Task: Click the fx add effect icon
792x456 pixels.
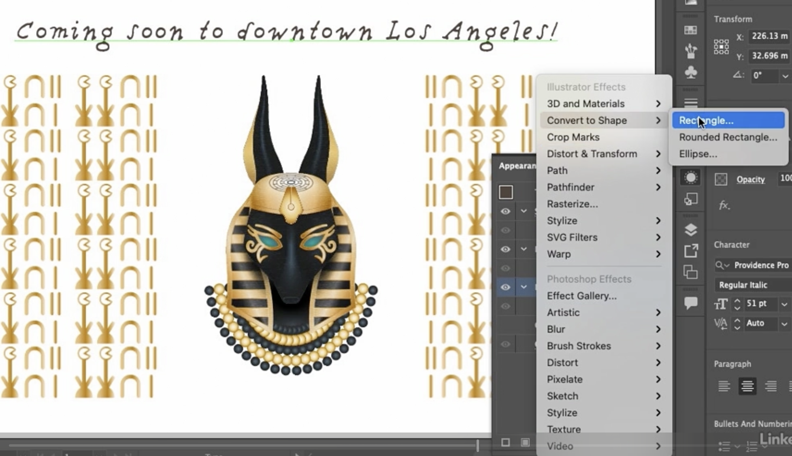Action: (724, 205)
